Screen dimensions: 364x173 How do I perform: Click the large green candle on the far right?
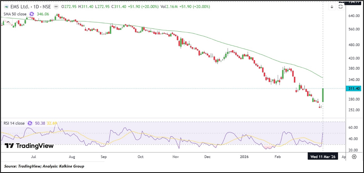click(x=322, y=95)
